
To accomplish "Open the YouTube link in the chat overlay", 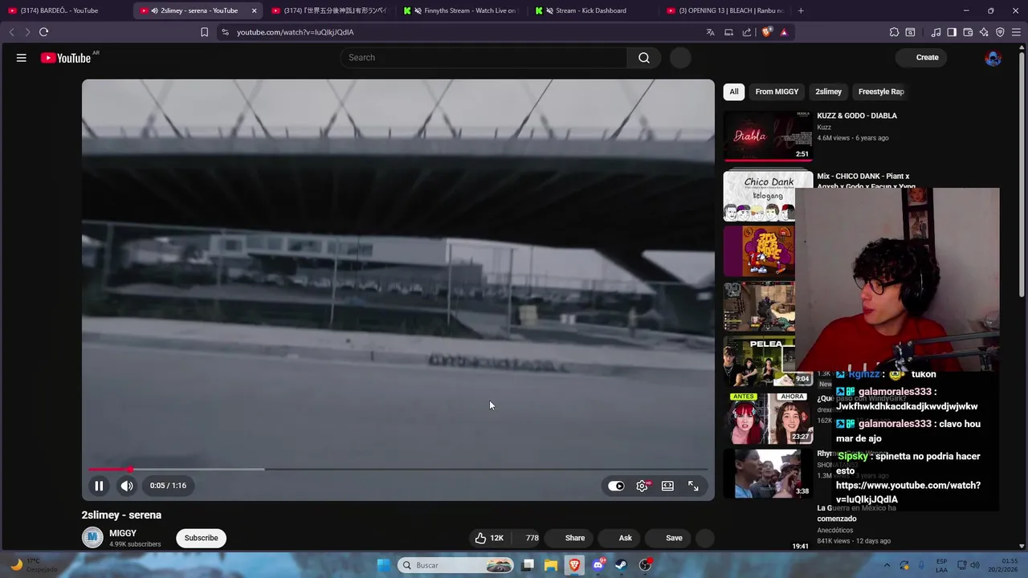I will [x=908, y=492].
